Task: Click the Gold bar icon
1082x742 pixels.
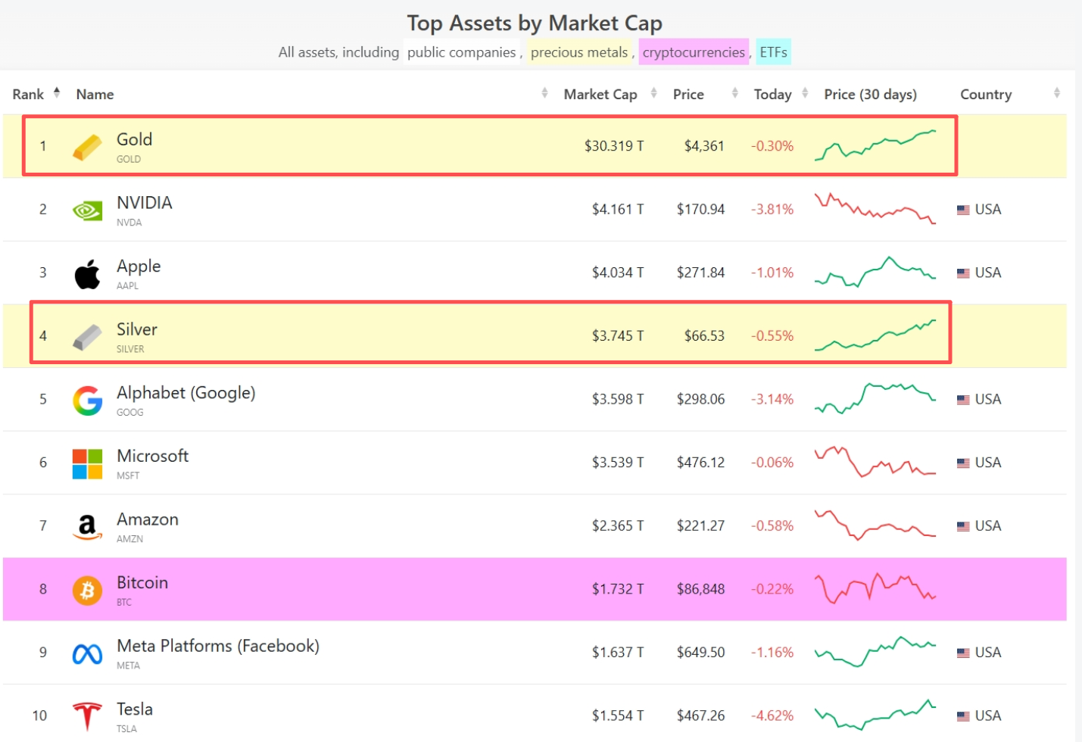Action: point(87,147)
